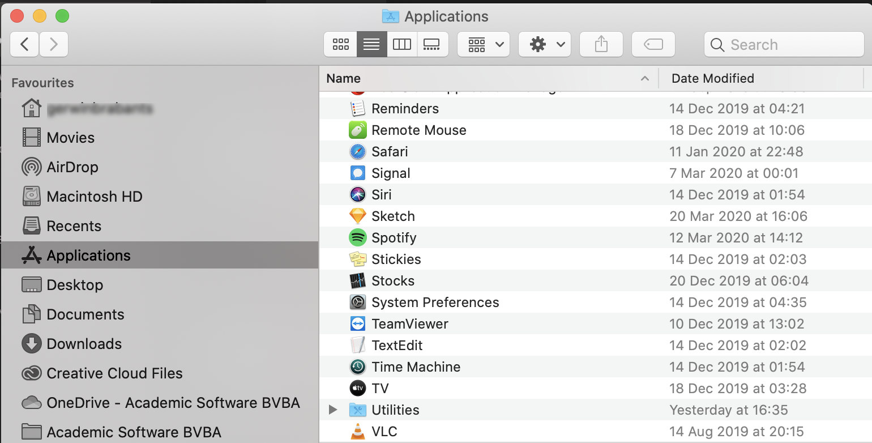
Task: Sort by the Name column header
Action: pos(489,78)
